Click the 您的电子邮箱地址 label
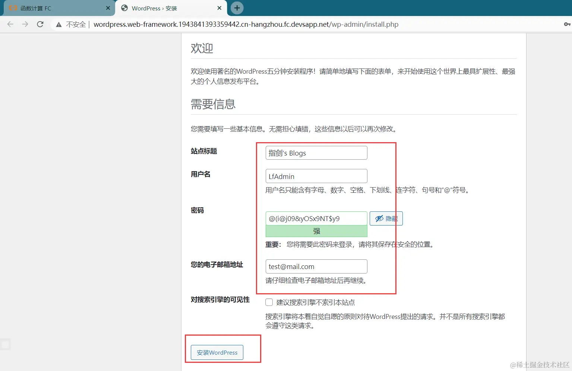The image size is (572, 371). (217, 265)
